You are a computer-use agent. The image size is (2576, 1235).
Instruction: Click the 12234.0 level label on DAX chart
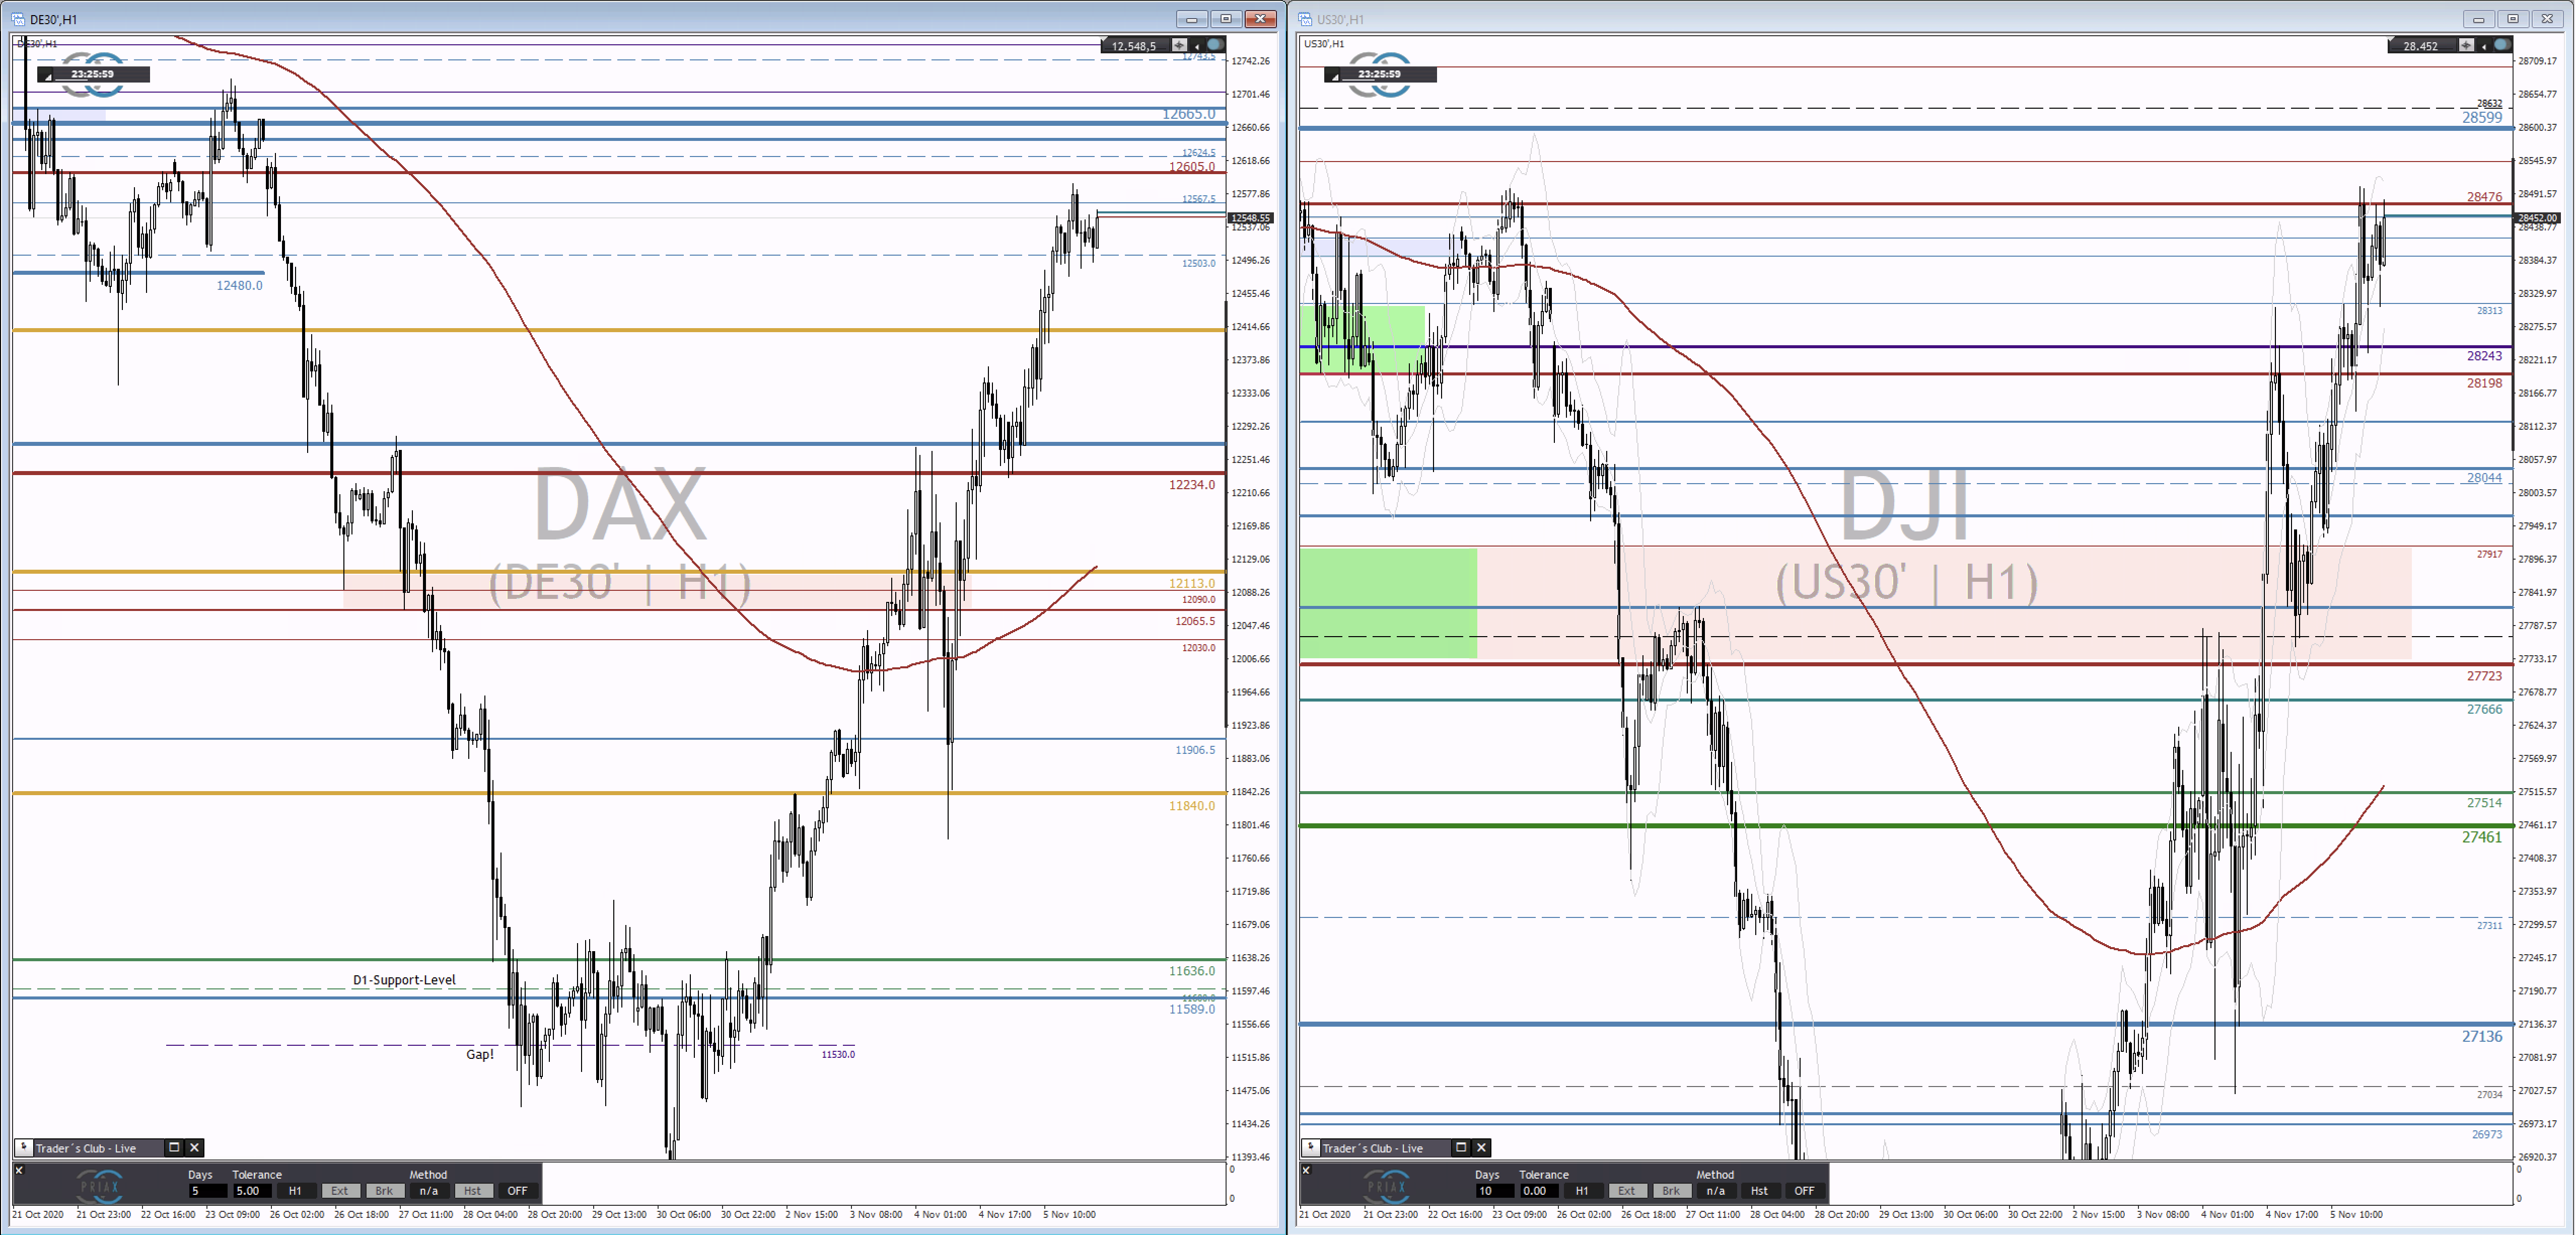tap(1192, 485)
